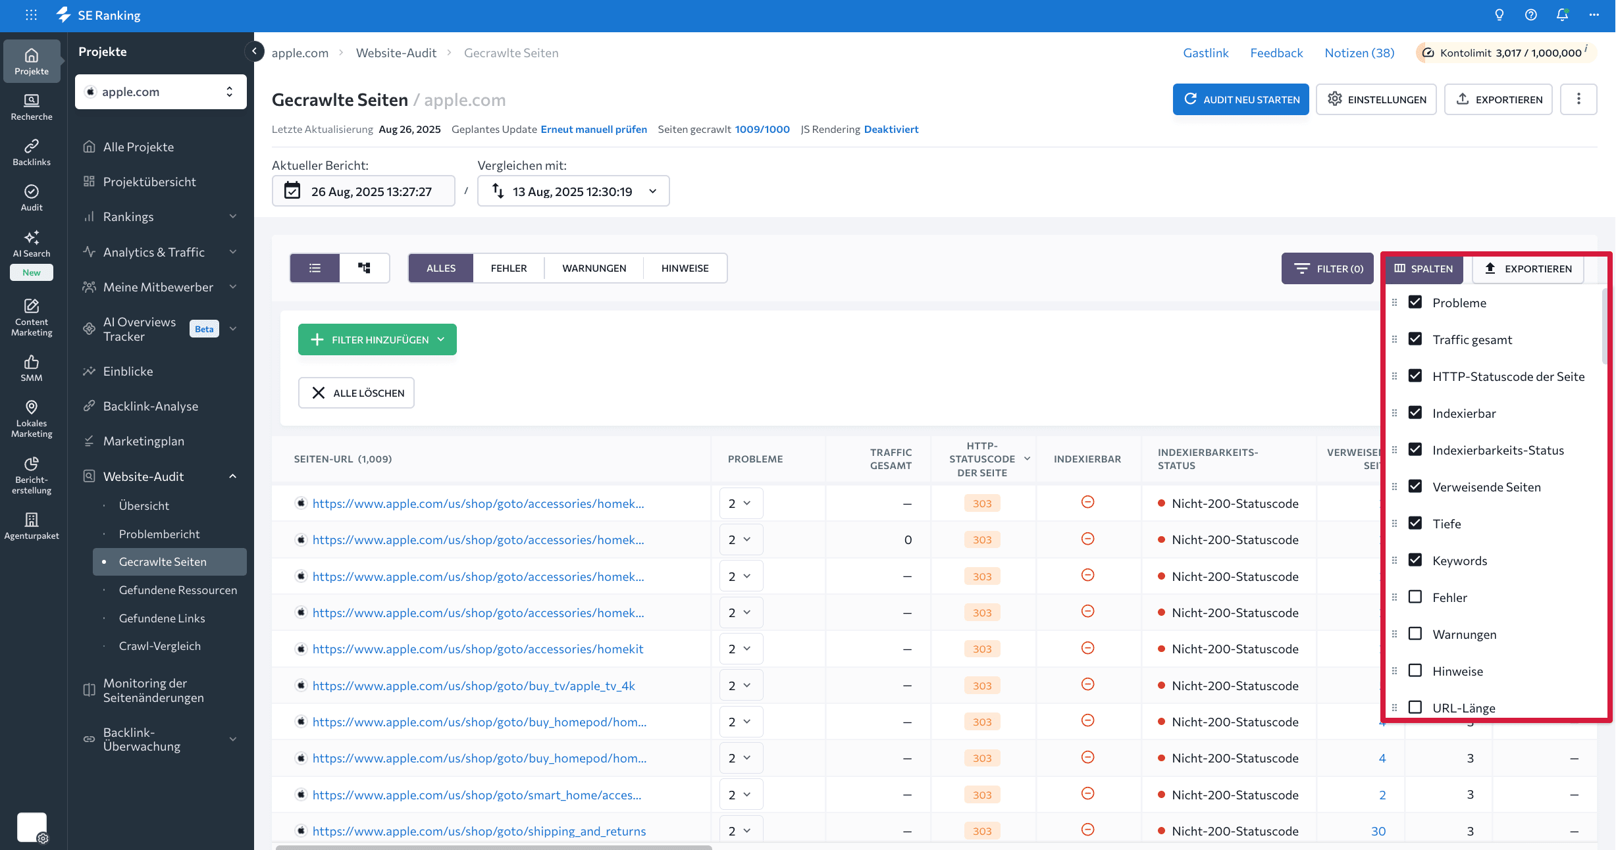Open Problembericht in sidebar
The image size is (1616, 850).
(x=159, y=534)
